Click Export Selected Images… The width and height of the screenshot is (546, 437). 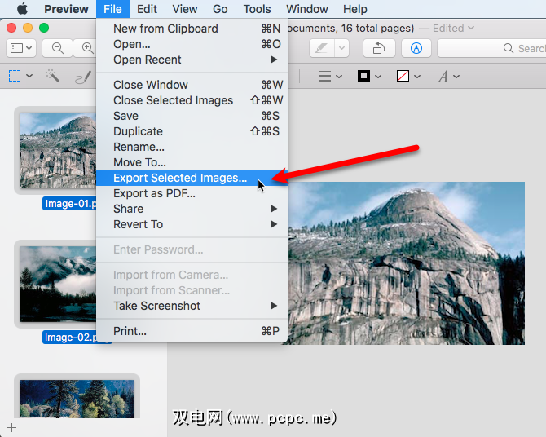[192, 178]
